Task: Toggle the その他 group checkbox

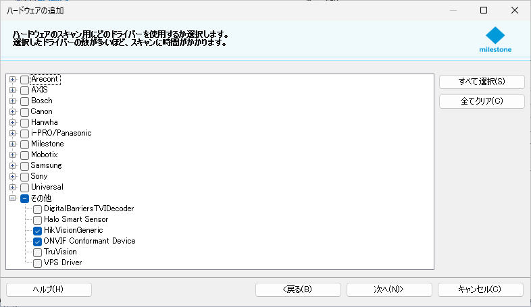Action: click(24, 198)
